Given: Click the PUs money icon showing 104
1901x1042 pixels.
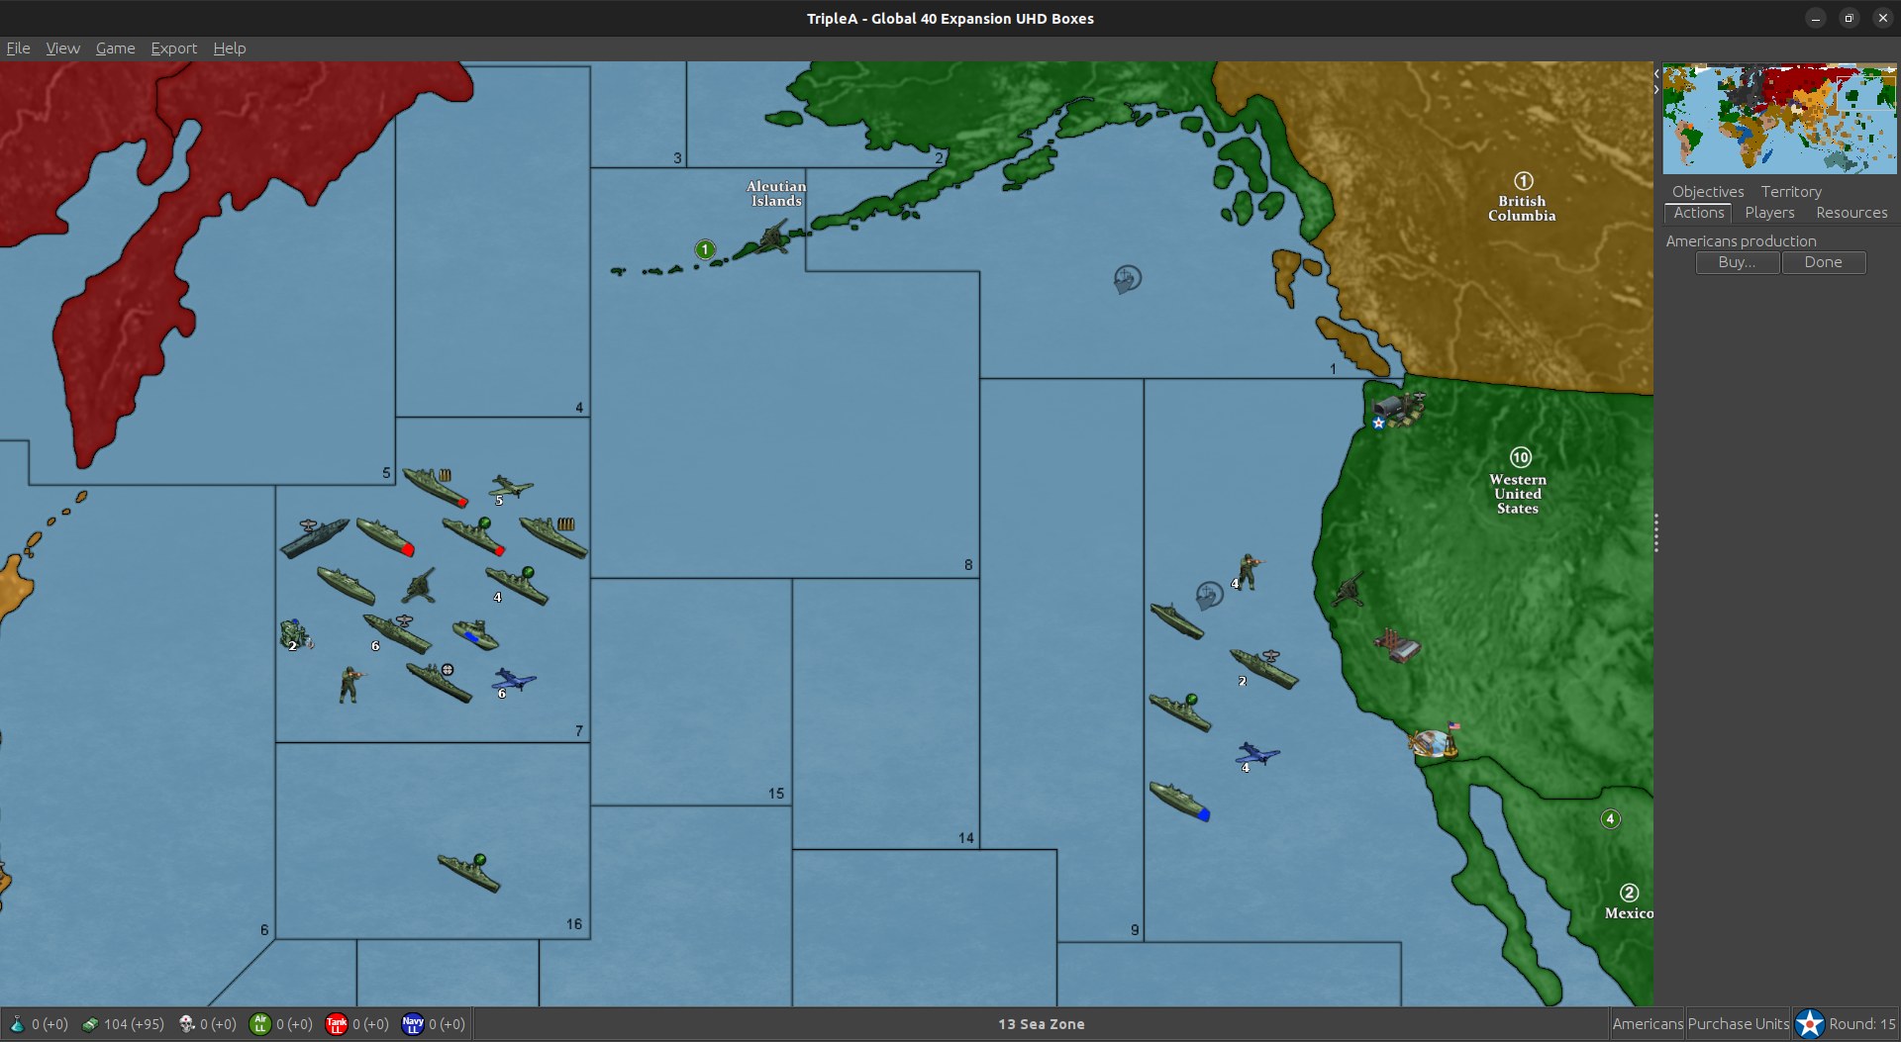Looking at the screenshot, I should pos(90,1024).
